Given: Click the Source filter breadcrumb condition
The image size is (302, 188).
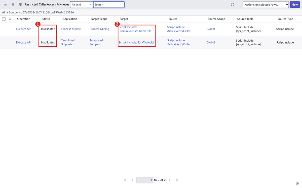Looking at the screenshot, I should click(41, 12).
